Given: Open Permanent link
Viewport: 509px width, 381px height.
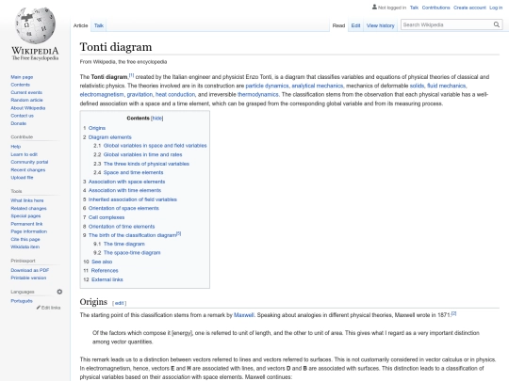Looking at the screenshot, I should coord(26,224).
